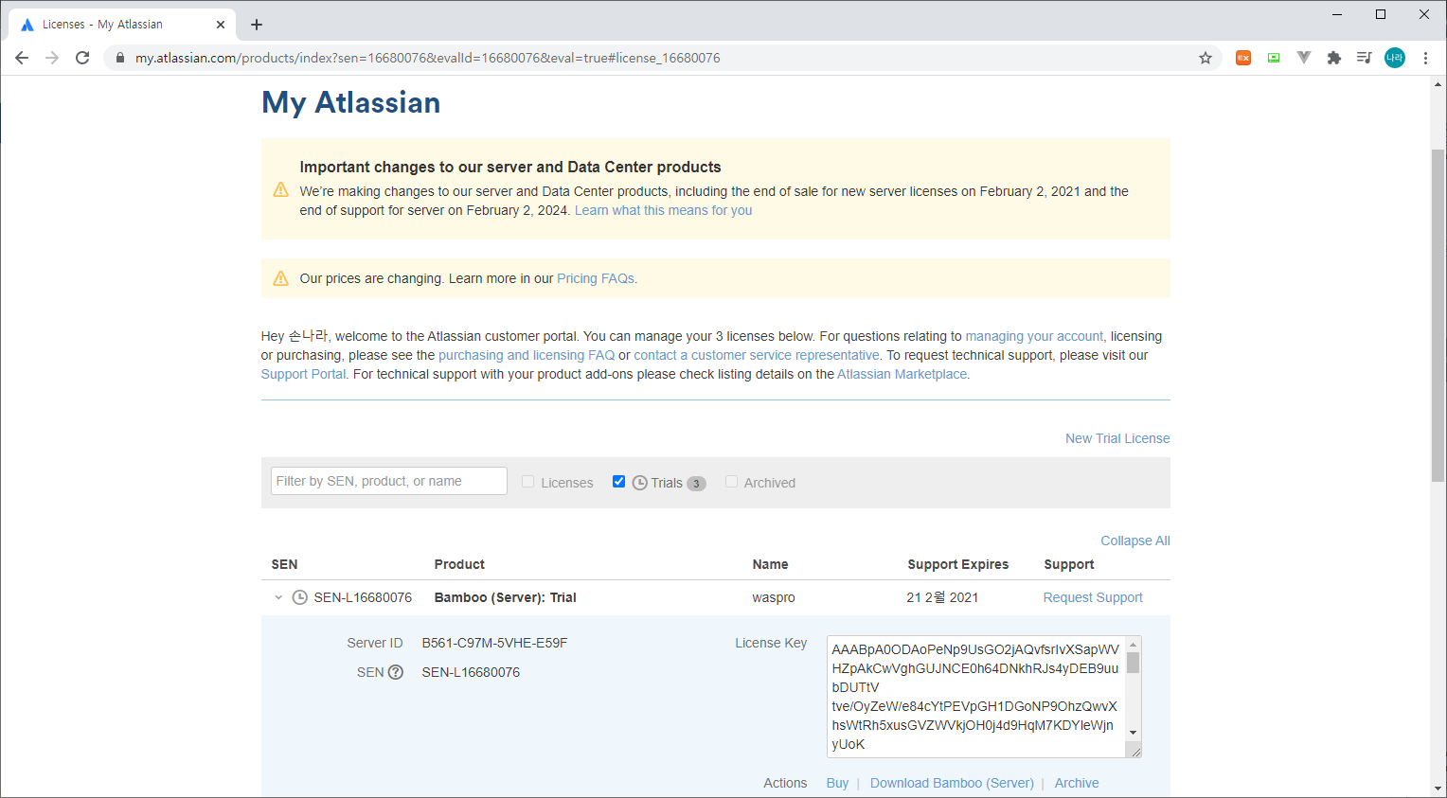Click contact a customer service representative link
Image resolution: width=1447 pixels, height=798 pixels.
point(757,355)
